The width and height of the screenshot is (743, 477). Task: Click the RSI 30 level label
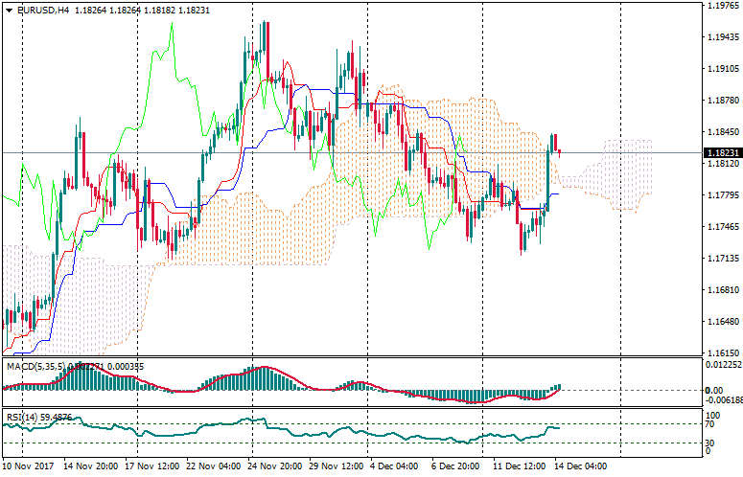point(710,443)
